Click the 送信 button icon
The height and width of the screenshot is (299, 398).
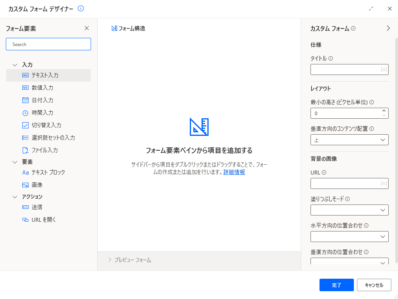pos(25,207)
